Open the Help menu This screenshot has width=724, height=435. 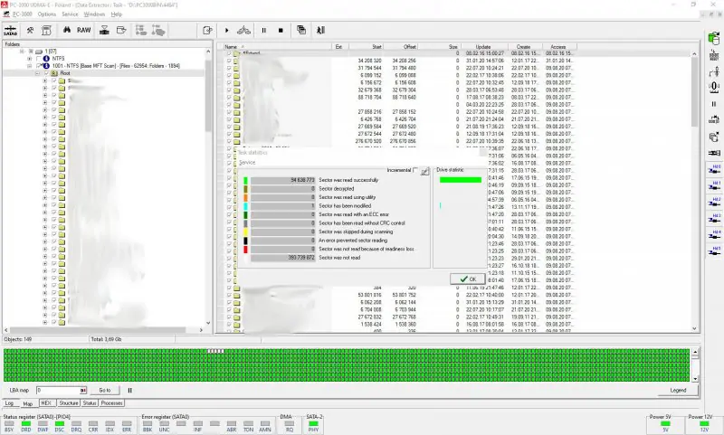coord(117,14)
